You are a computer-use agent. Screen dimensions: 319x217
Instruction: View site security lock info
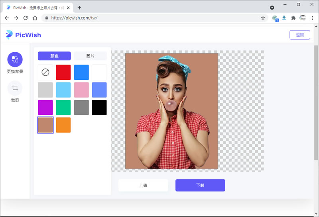[47, 18]
